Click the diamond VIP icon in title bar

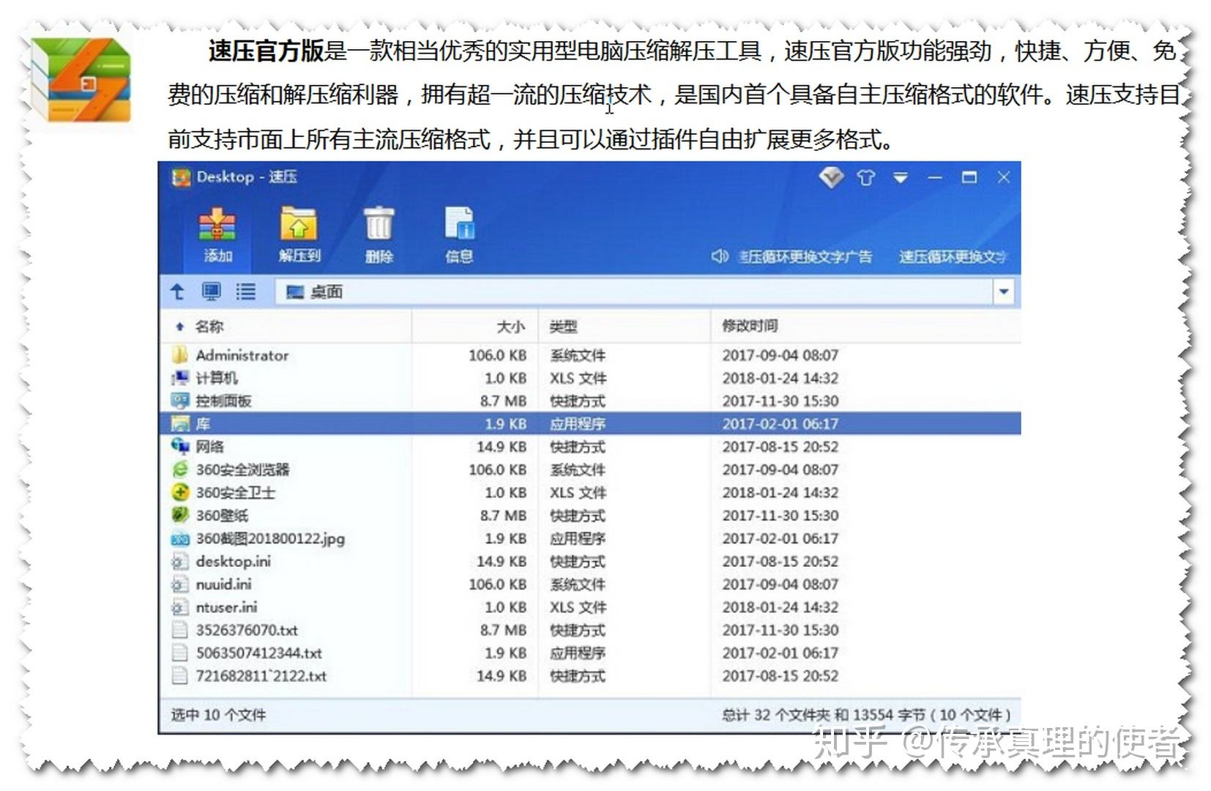[831, 177]
